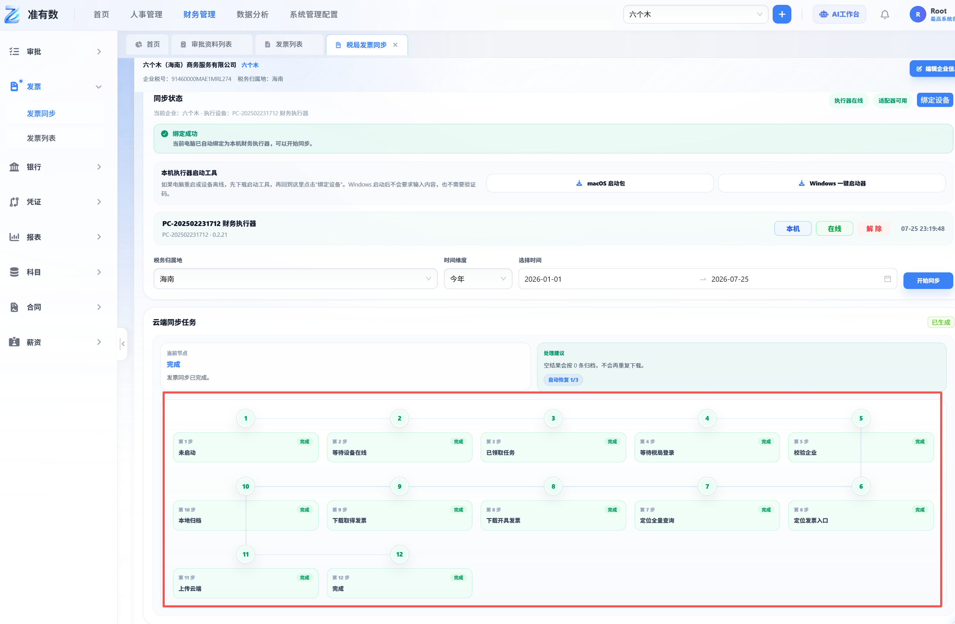Click the Root user avatar
The width and height of the screenshot is (955, 624).
[x=918, y=15]
